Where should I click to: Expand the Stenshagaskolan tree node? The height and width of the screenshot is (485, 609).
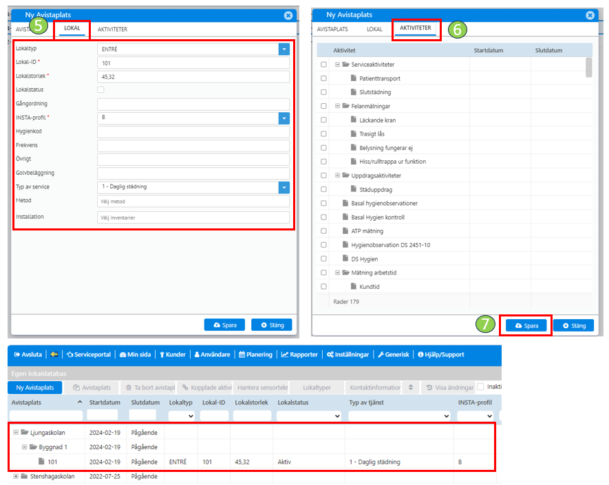(15, 476)
